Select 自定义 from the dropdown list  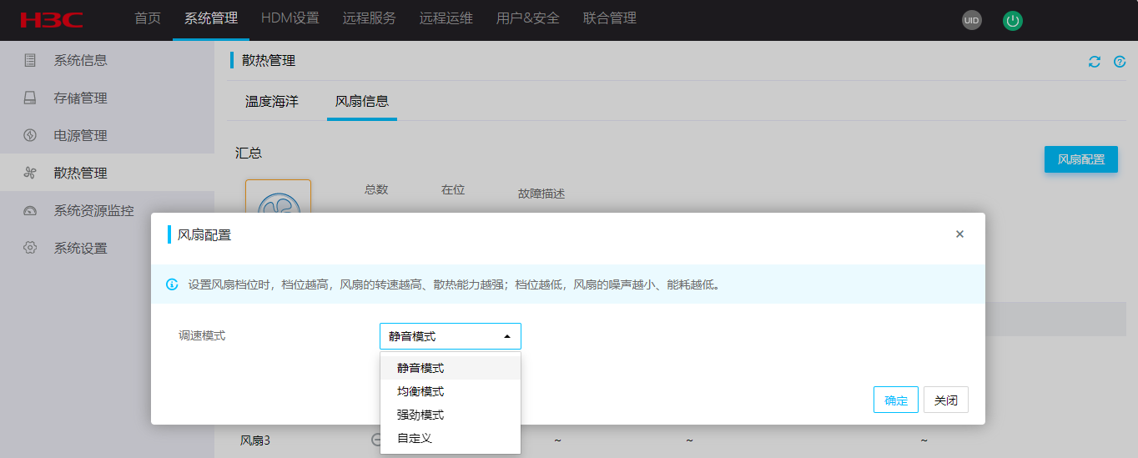(451, 438)
